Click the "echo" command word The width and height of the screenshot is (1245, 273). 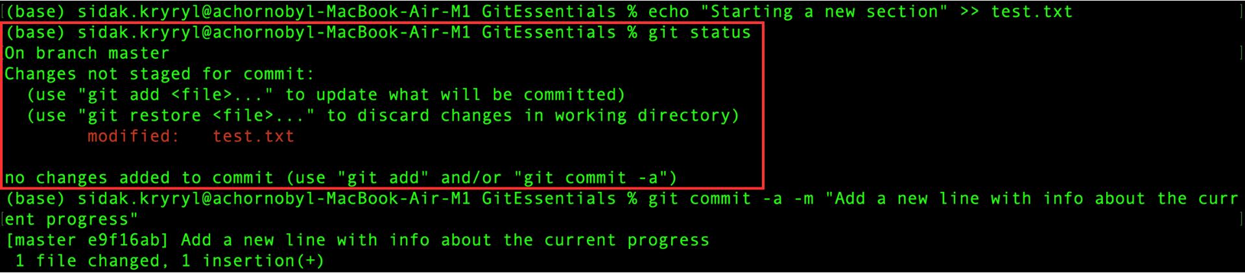pos(669,12)
